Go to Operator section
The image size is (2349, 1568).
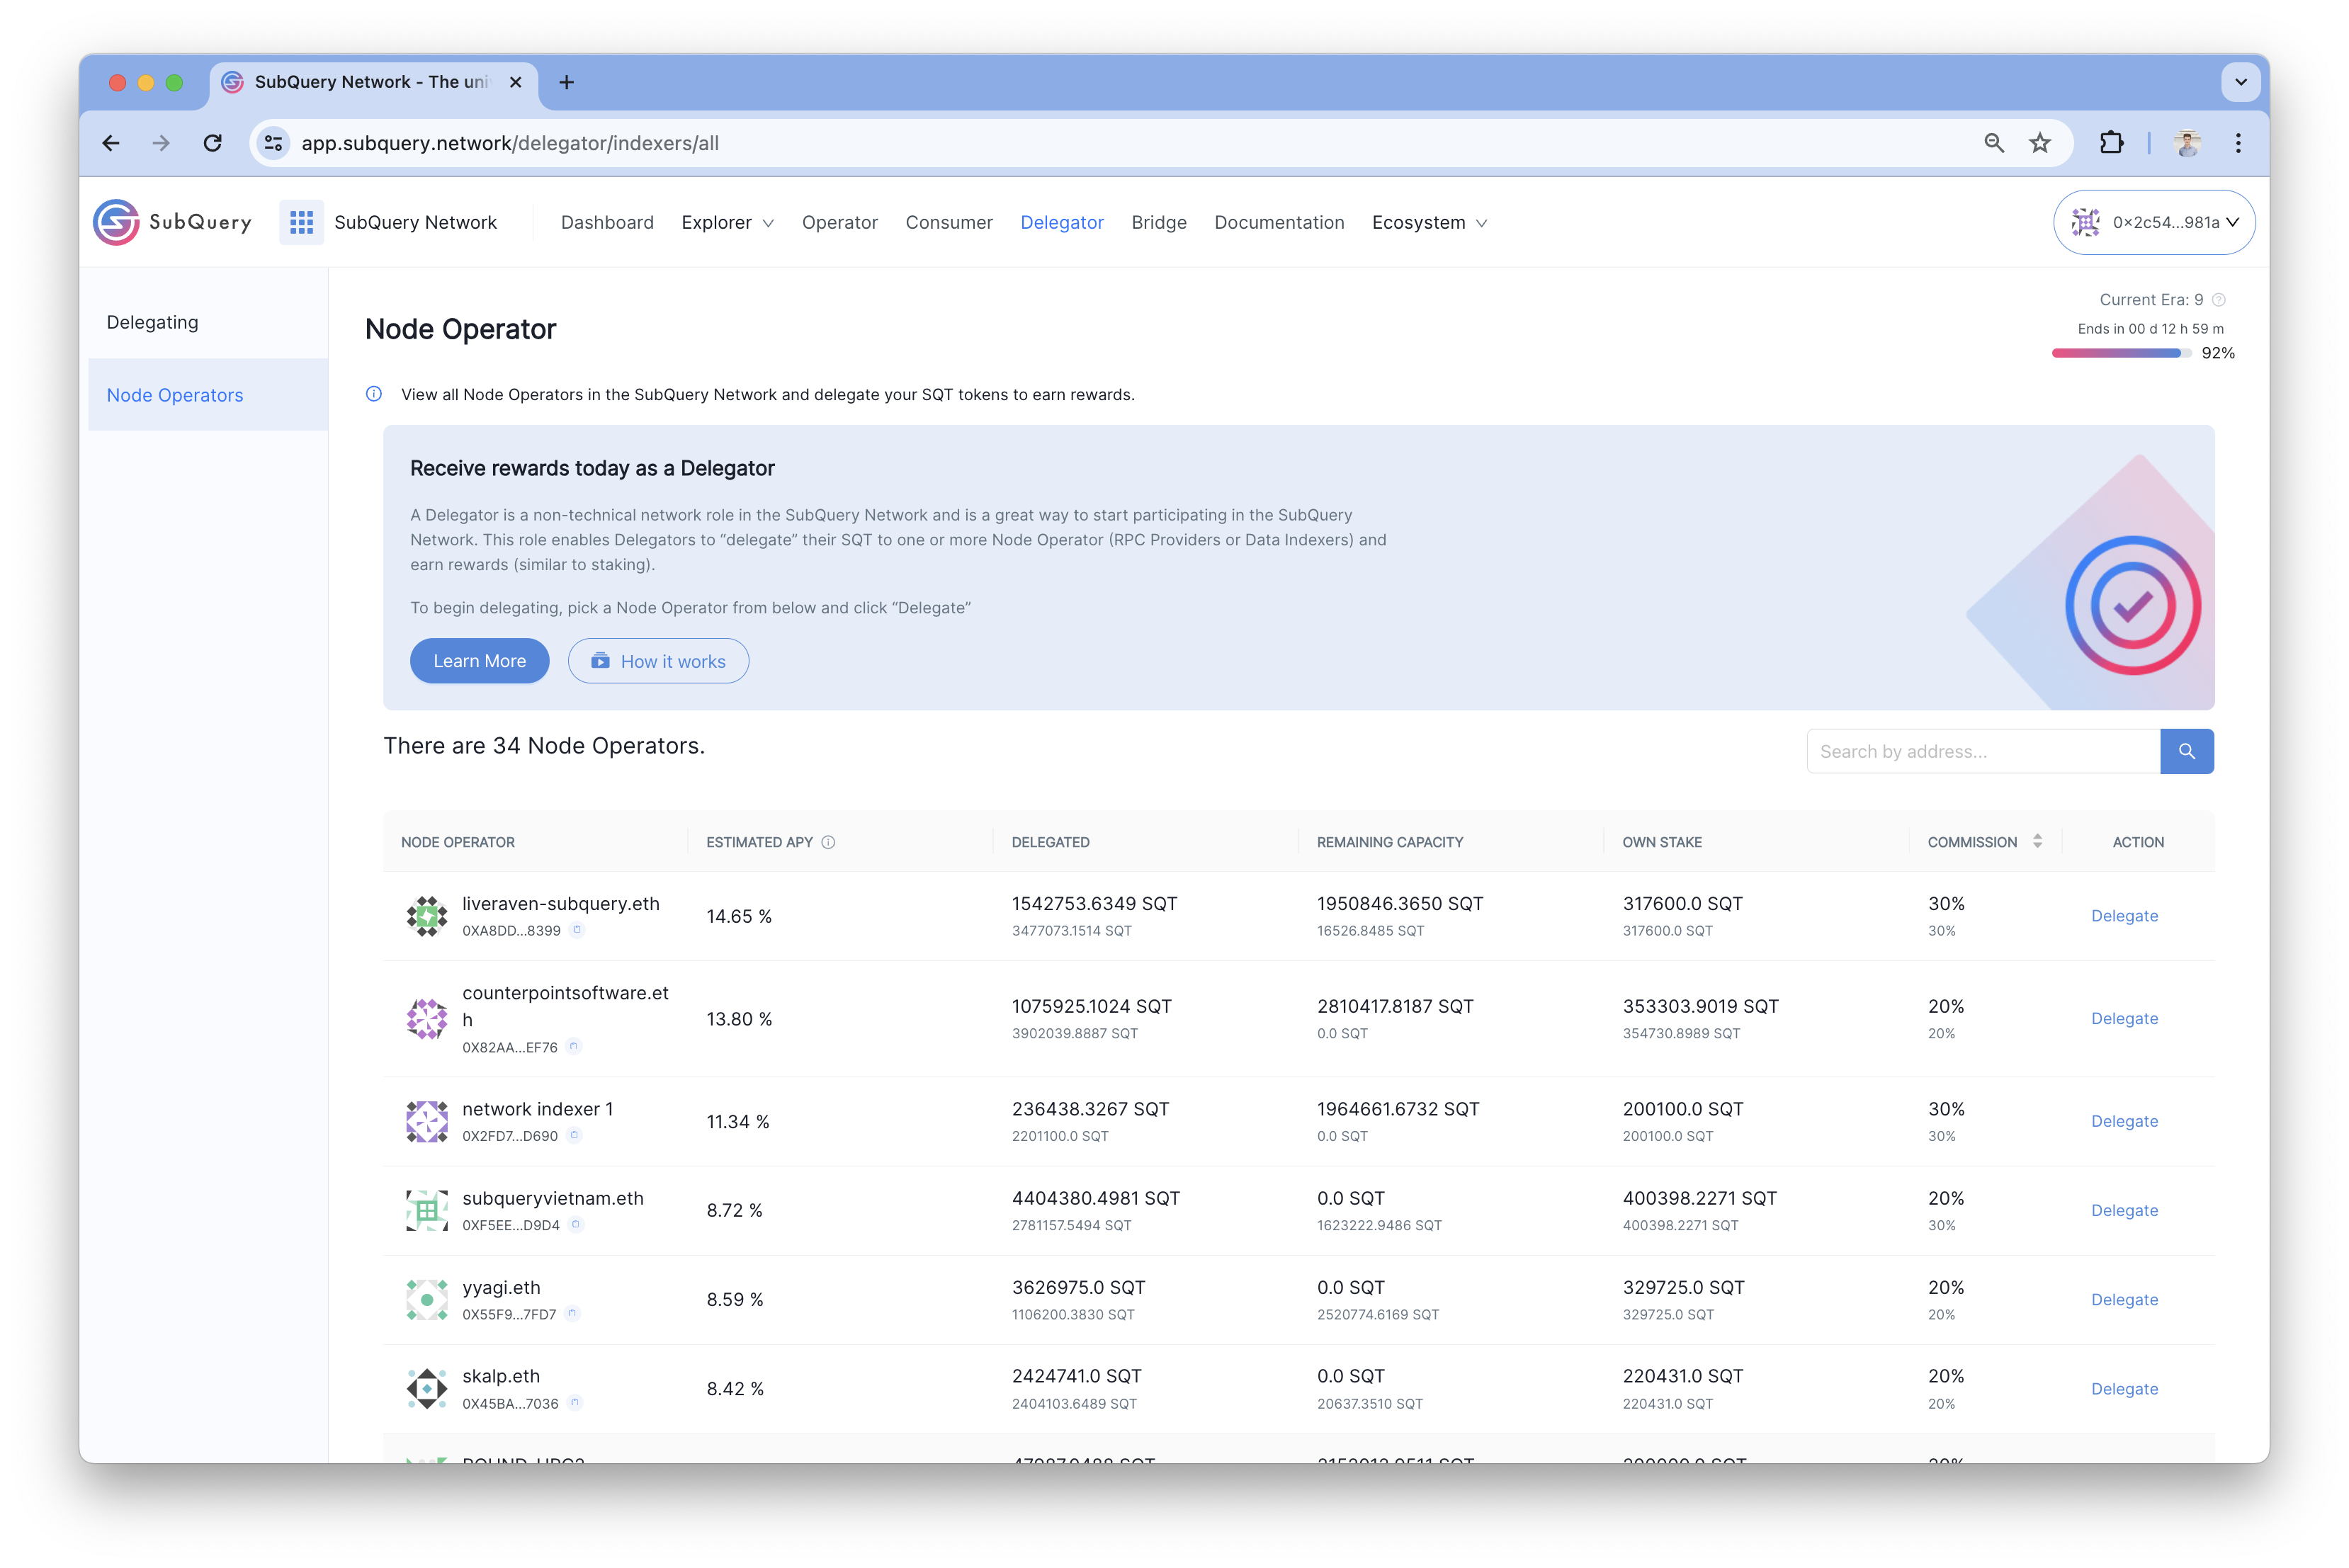click(839, 222)
